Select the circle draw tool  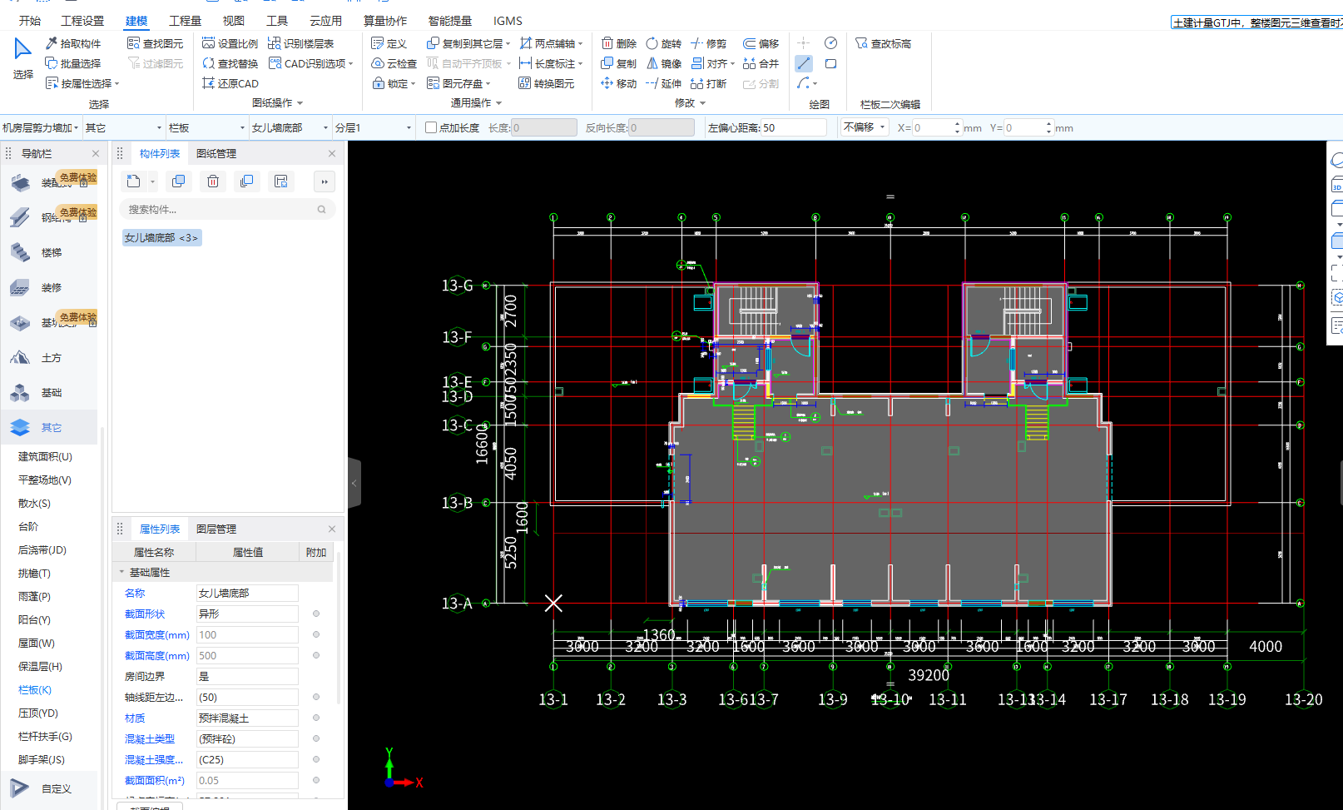pos(830,43)
